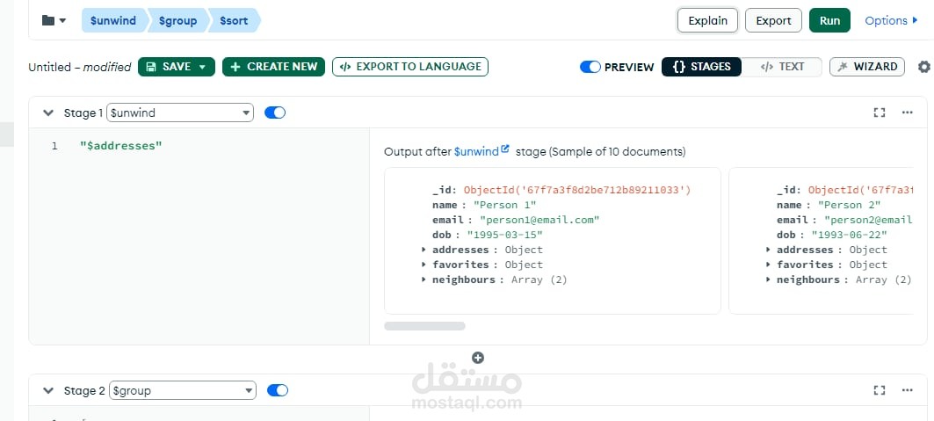Click the Person 1 ObjectId value
Viewport: 934px width, 421px height.
[576, 191]
